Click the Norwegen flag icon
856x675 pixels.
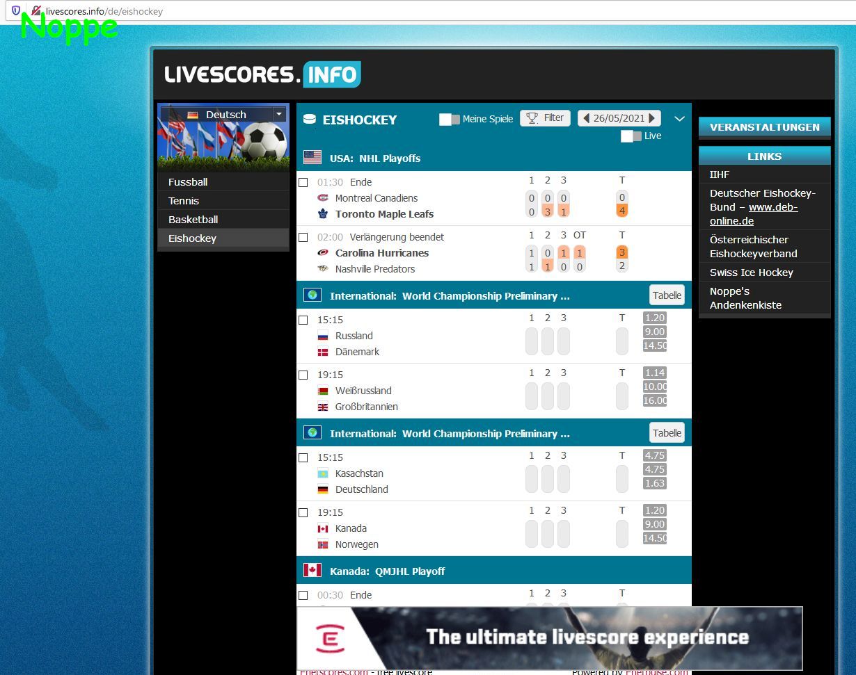click(x=322, y=544)
